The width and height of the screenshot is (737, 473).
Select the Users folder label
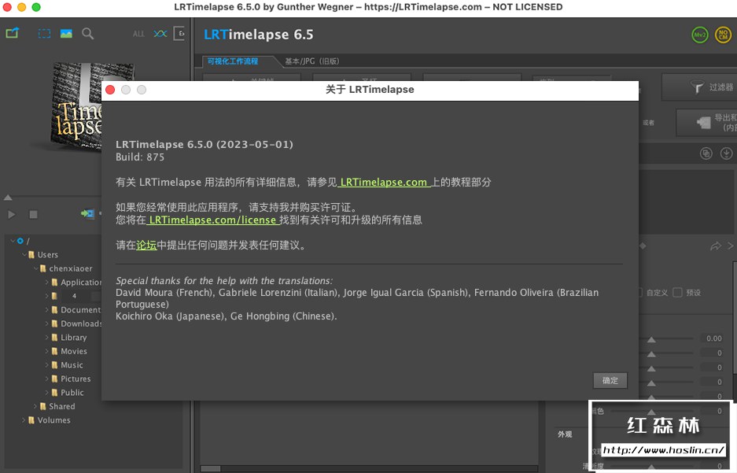point(47,254)
